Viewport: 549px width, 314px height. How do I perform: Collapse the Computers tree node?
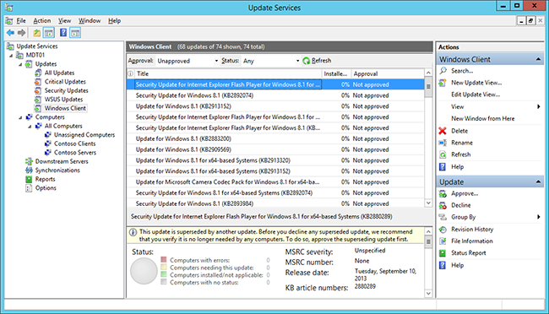pyautogui.click(x=20, y=117)
